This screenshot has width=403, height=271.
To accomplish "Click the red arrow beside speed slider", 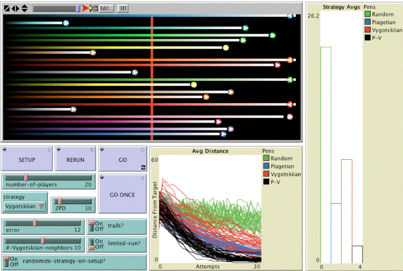I will 85,8.
